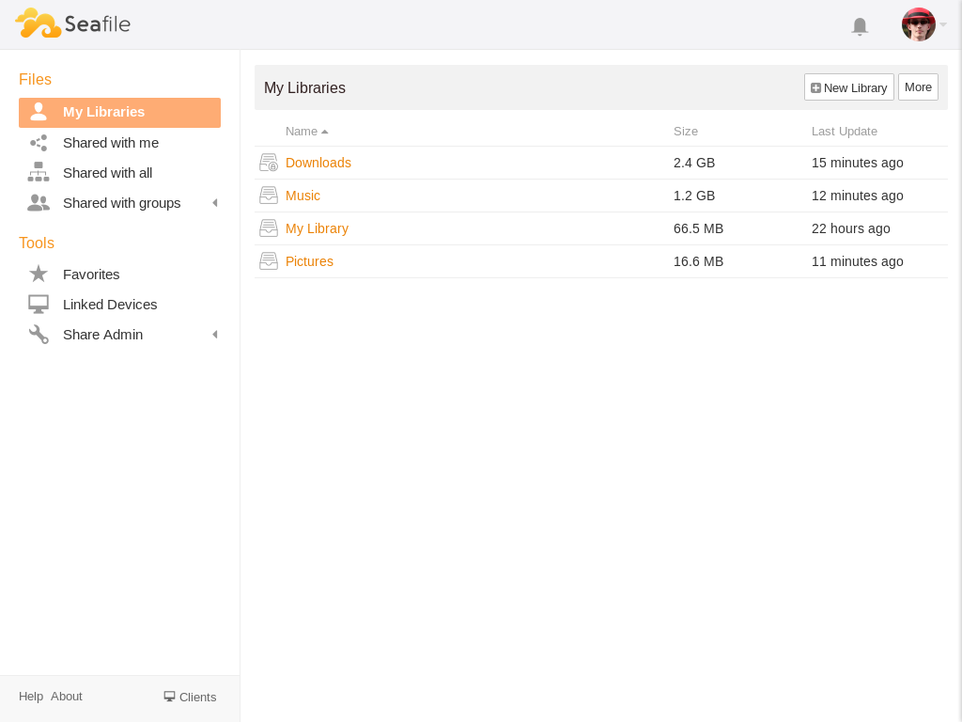Screen dimensions: 962x722
Task: Open the Seafile logo home link
Action: pos(73,24)
